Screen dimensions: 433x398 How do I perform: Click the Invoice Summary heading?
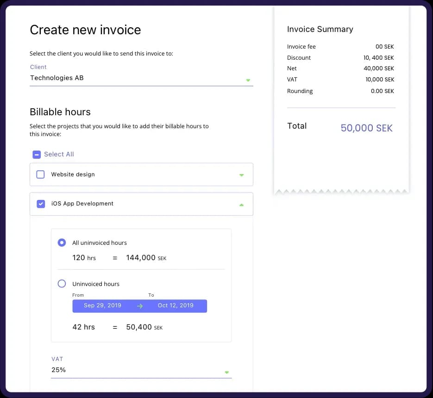coord(320,29)
